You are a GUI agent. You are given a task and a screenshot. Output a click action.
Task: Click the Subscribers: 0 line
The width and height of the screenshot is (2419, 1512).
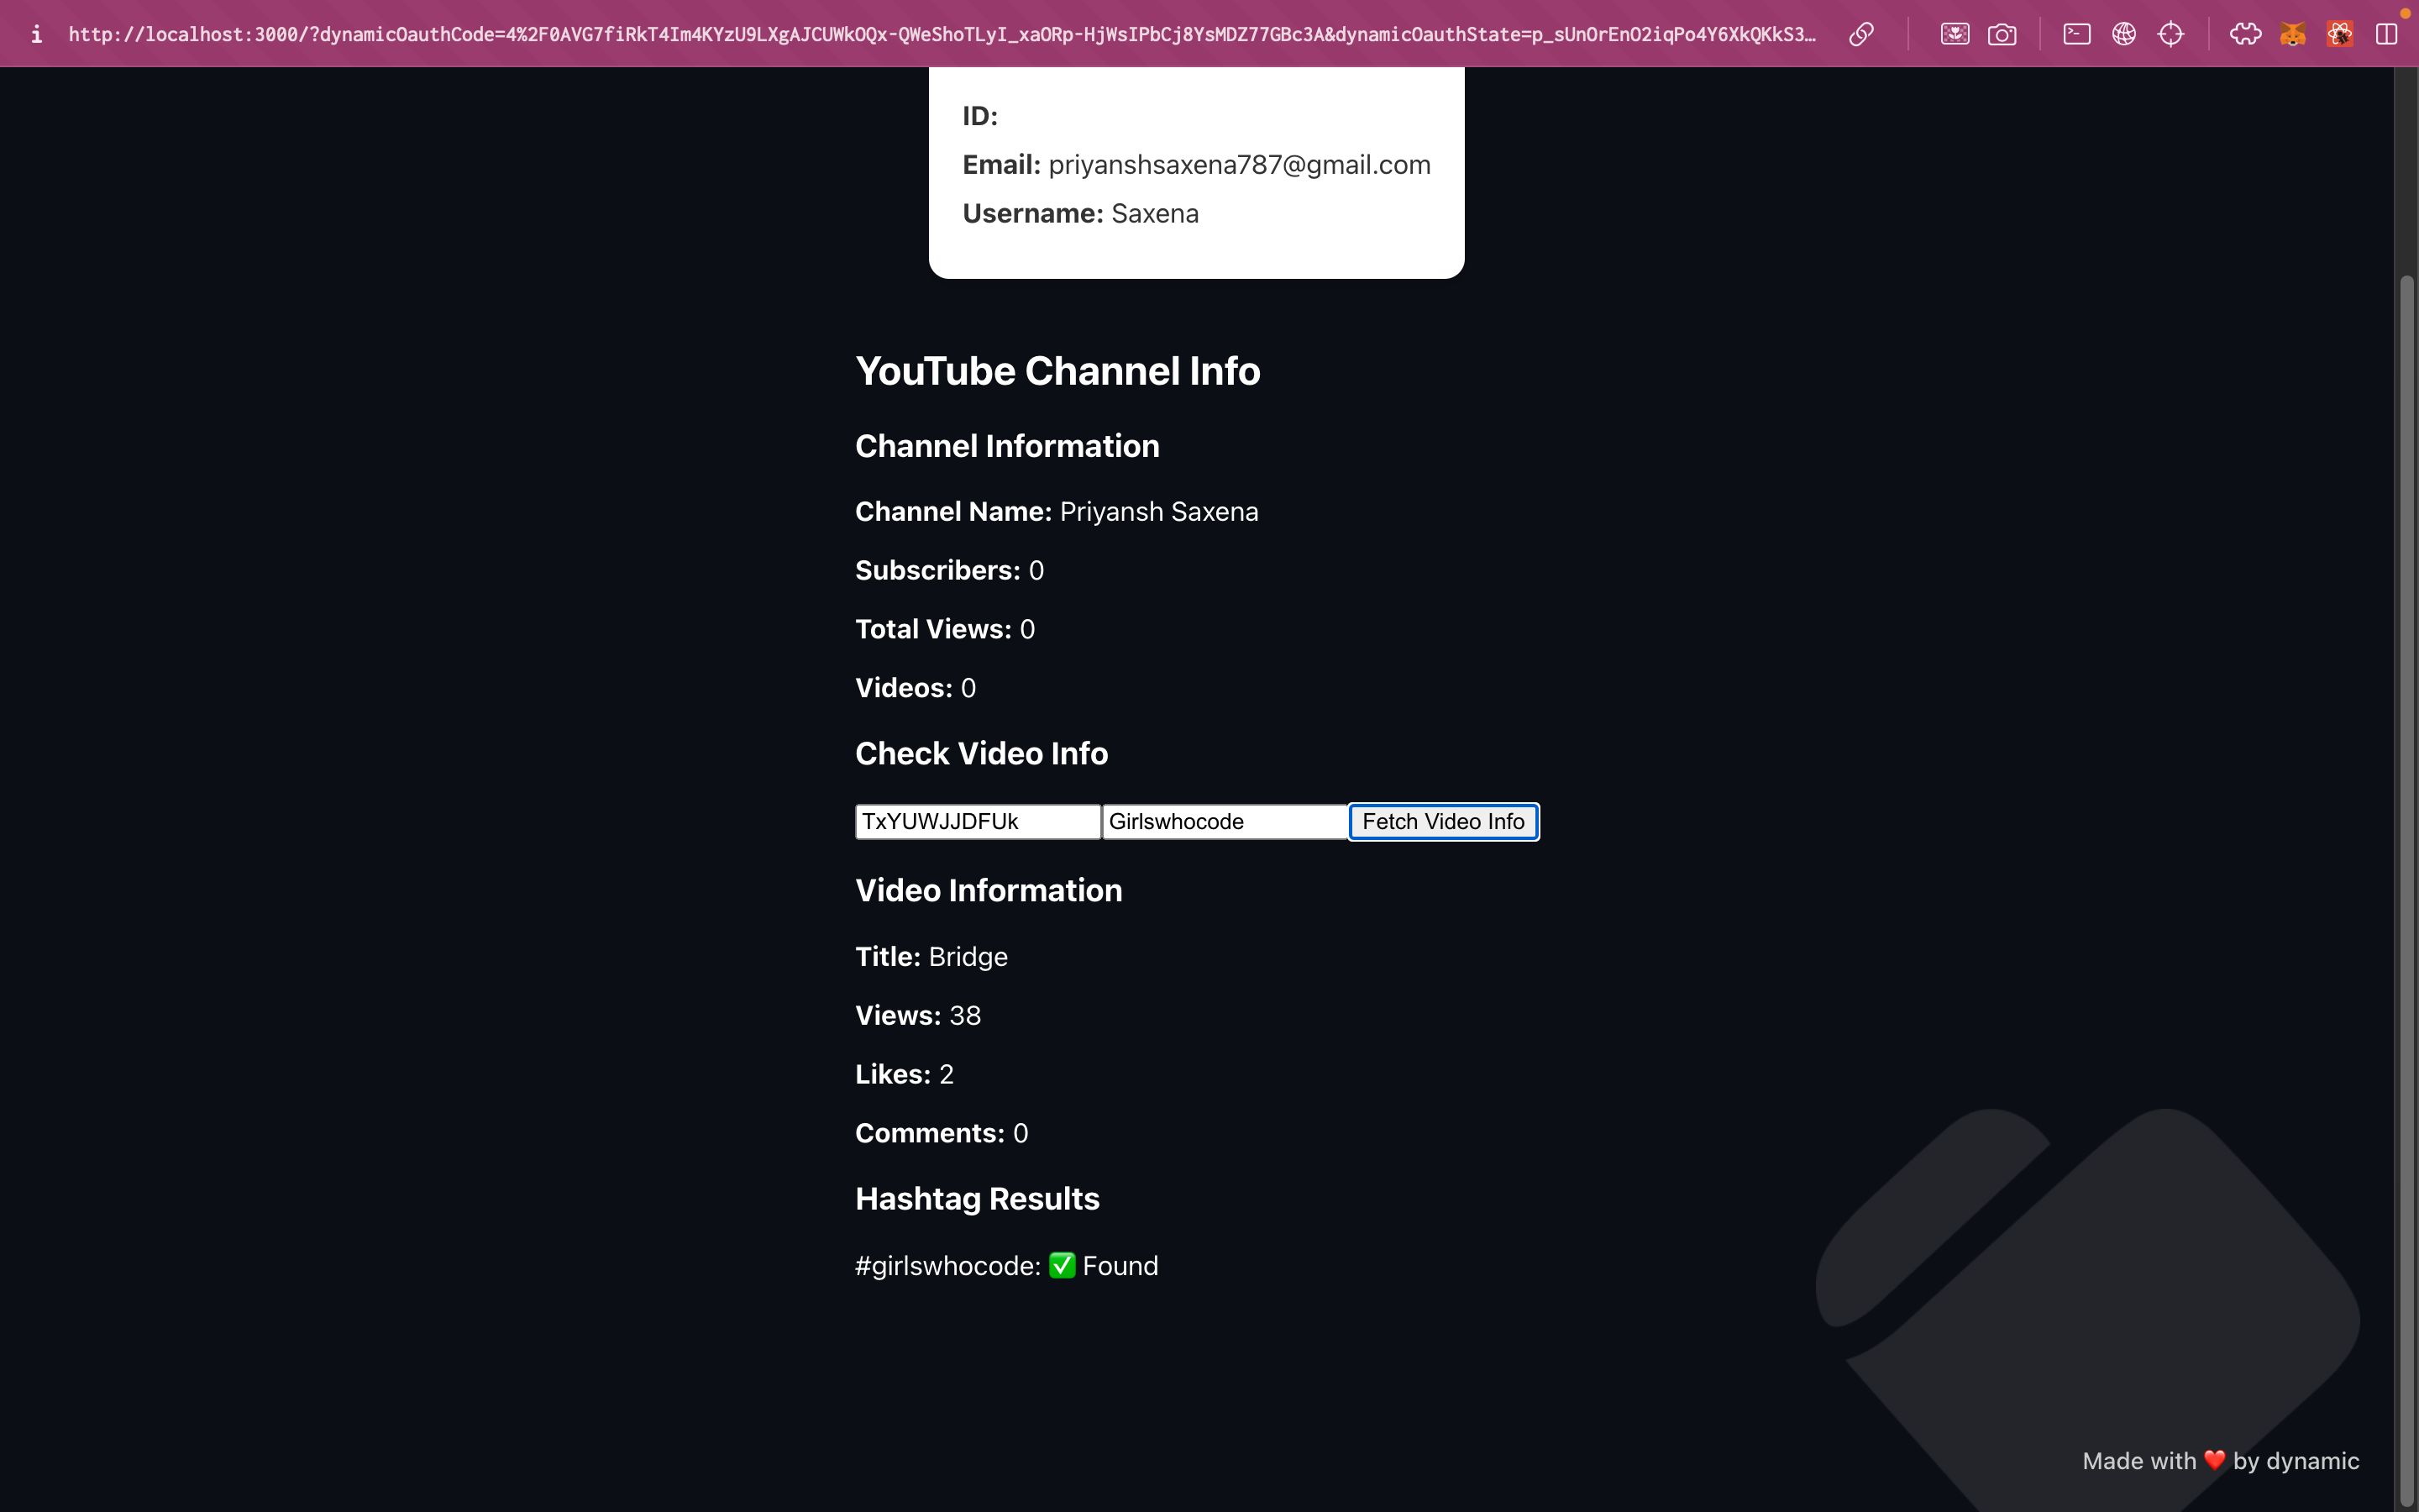(x=950, y=570)
